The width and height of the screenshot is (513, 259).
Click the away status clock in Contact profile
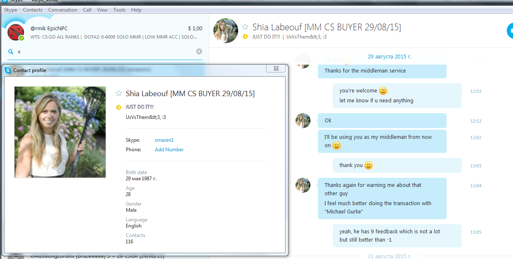pos(119,107)
